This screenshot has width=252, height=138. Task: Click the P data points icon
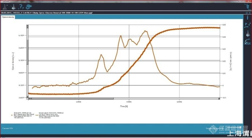(x=247, y=25)
